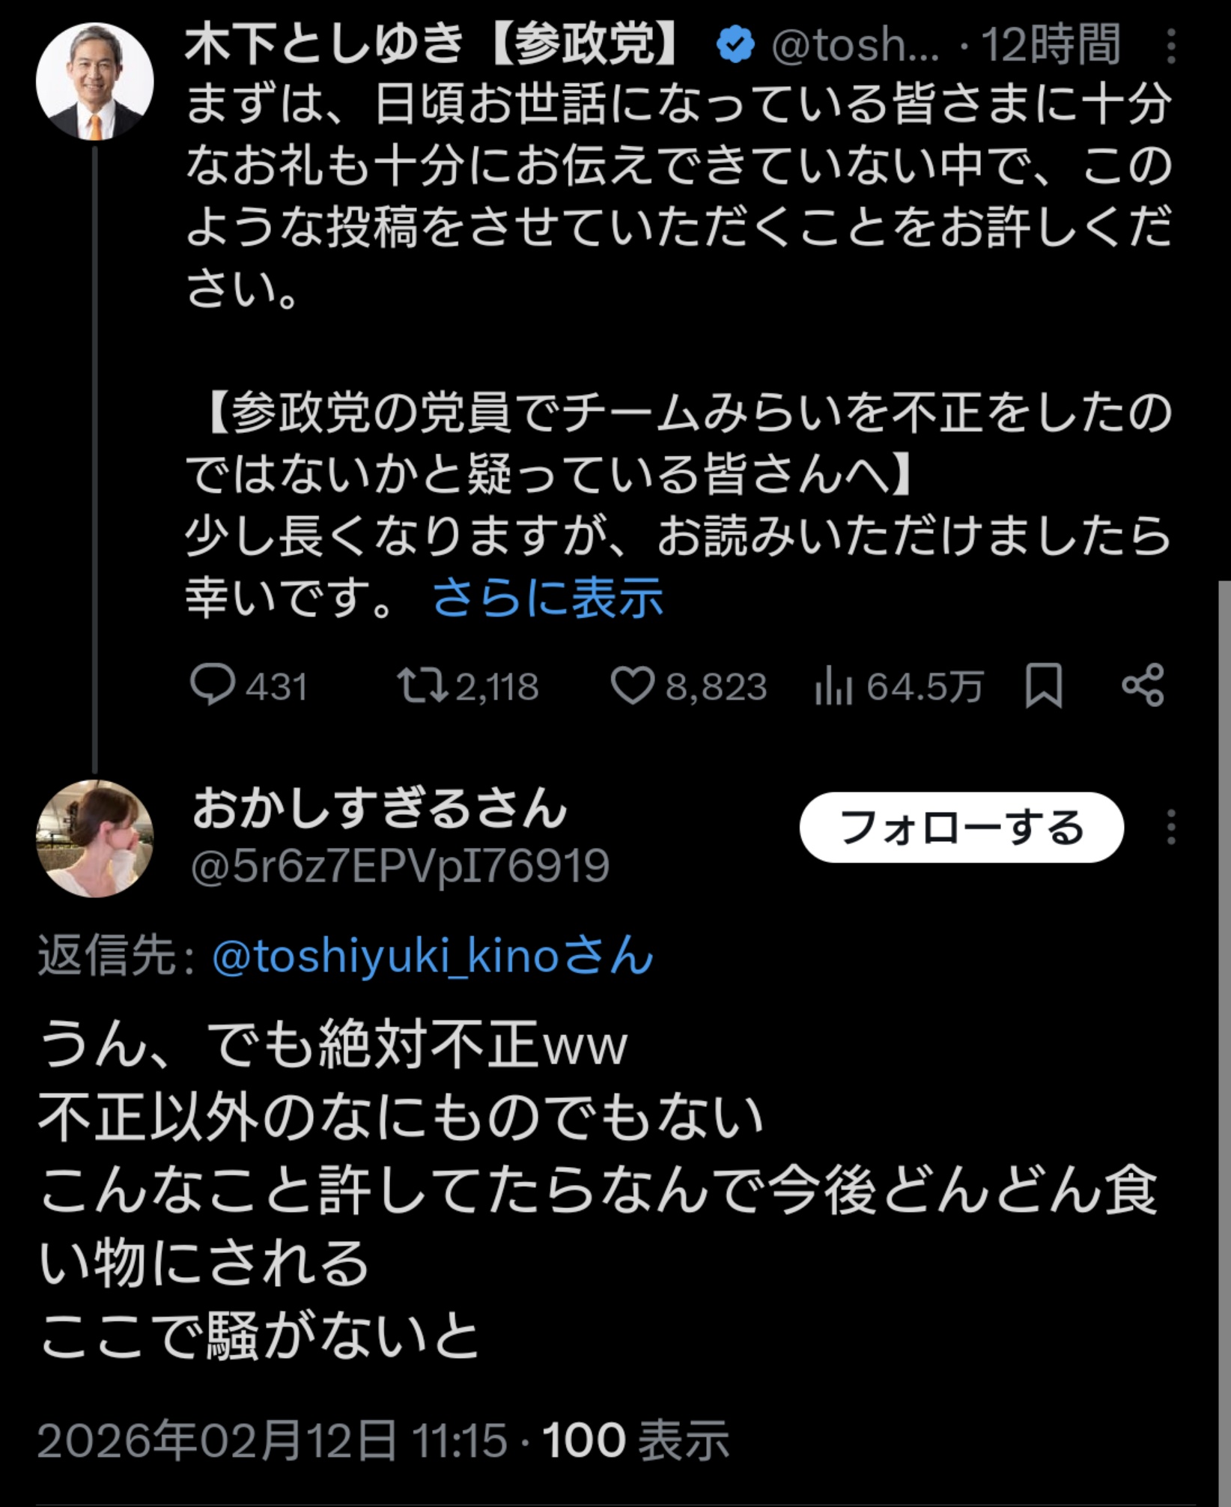Screen dimensions: 1231x1507
Task: Open 木下としゆき【参政党】 display name
Action: (433, 44)
